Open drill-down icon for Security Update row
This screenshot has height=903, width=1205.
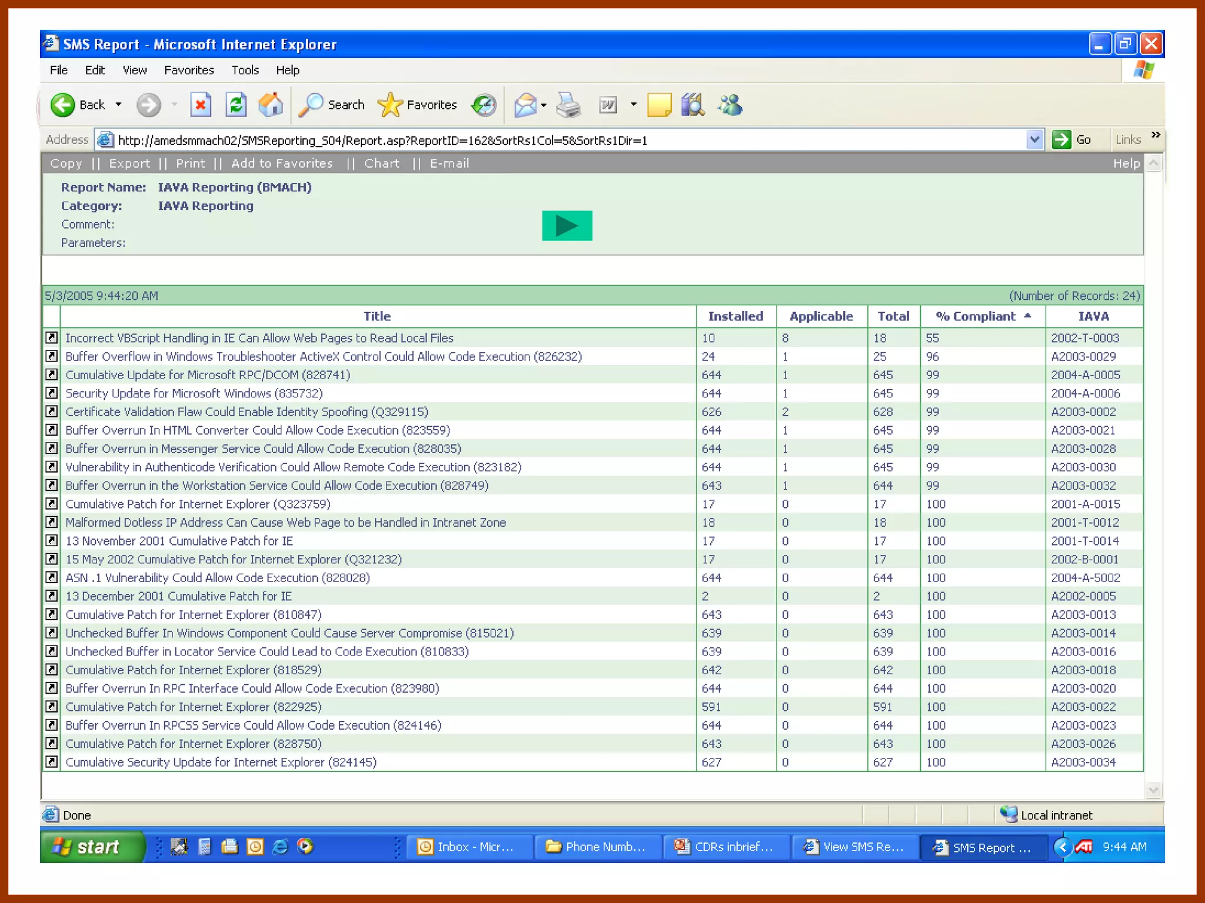pos(52,393)
